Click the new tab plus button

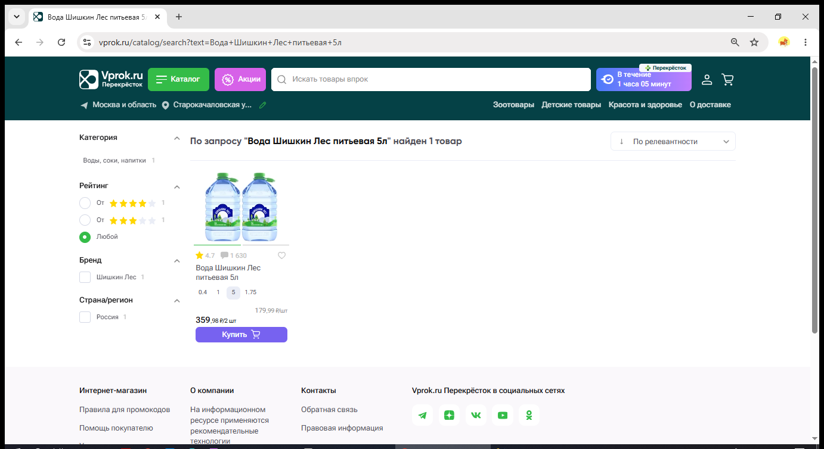179,17
